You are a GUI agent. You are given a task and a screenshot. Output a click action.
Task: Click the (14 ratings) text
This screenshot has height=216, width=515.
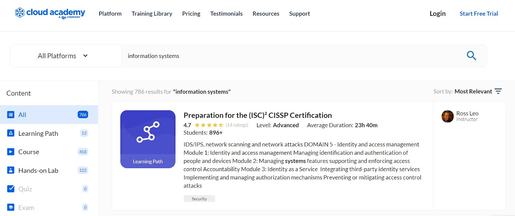237,125
